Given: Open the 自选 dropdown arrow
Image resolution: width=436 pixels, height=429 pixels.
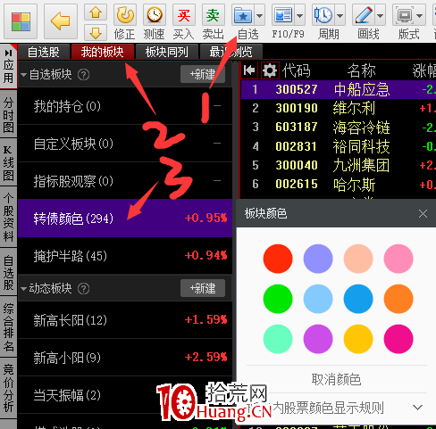Looking at the screenshot, I should (260, 15).
